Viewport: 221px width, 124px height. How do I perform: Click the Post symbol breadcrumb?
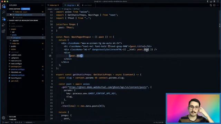[x=77, y=9]
